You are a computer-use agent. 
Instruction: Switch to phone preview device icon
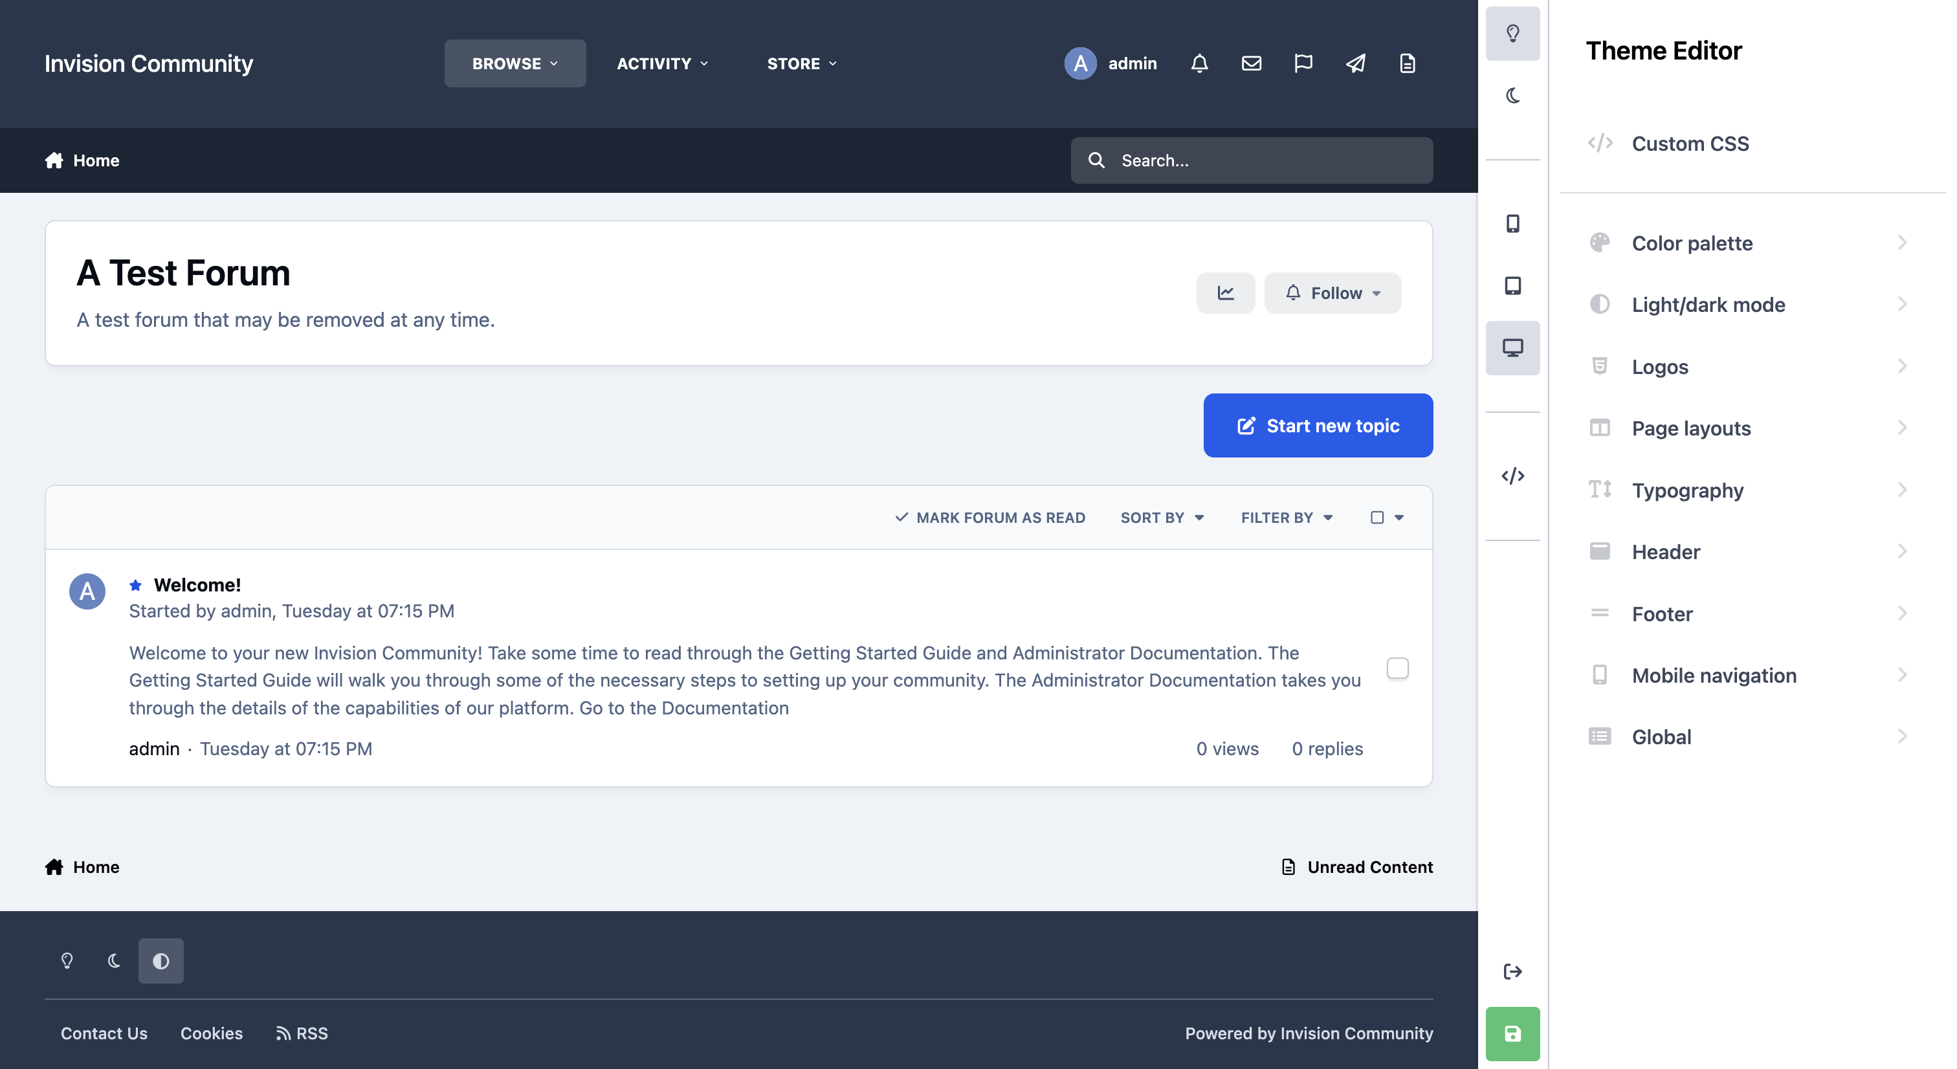pyautogui.click(x=1512, y=223)
